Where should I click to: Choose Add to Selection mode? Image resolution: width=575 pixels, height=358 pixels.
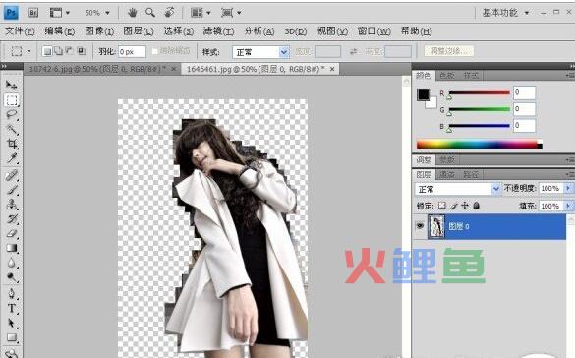tap(58, 51)
